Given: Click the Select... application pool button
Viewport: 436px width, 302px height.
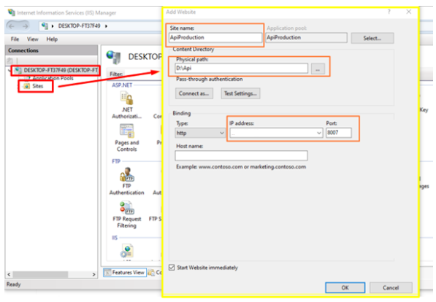Looking at the screenshot, I should point(372,38).
